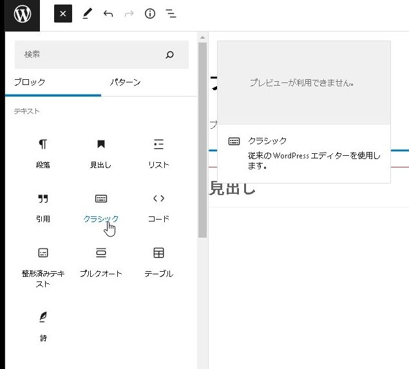409x369 pixels.
Task: Insert the クラシック classic block
Action: point(100,207)
